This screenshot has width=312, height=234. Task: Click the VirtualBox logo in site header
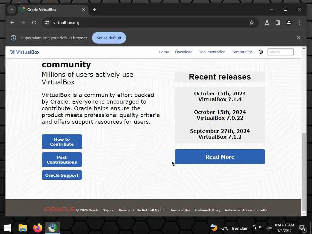25,52
